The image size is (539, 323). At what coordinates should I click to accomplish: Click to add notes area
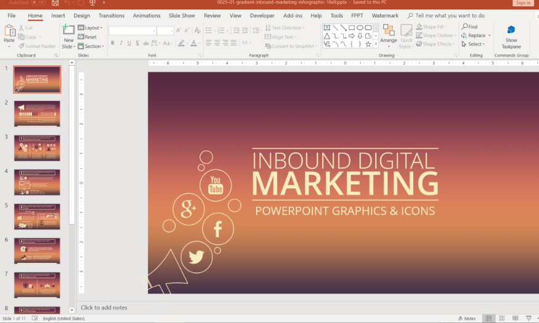(x=104, y=308)
